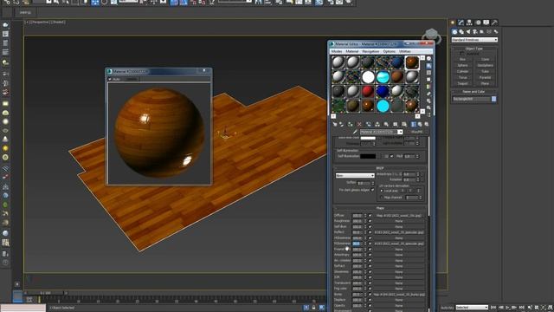This screenshot has height=312, width=554.
Task: Select Cameras category icon in Create panel
Action: point(475,31)
